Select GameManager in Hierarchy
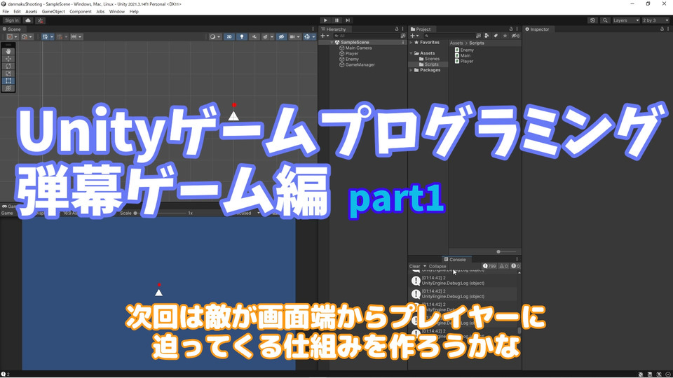673x378 pixels. pos(360,64)
